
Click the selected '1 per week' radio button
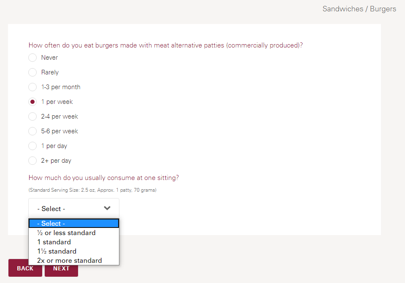click(x=32, y=102)
